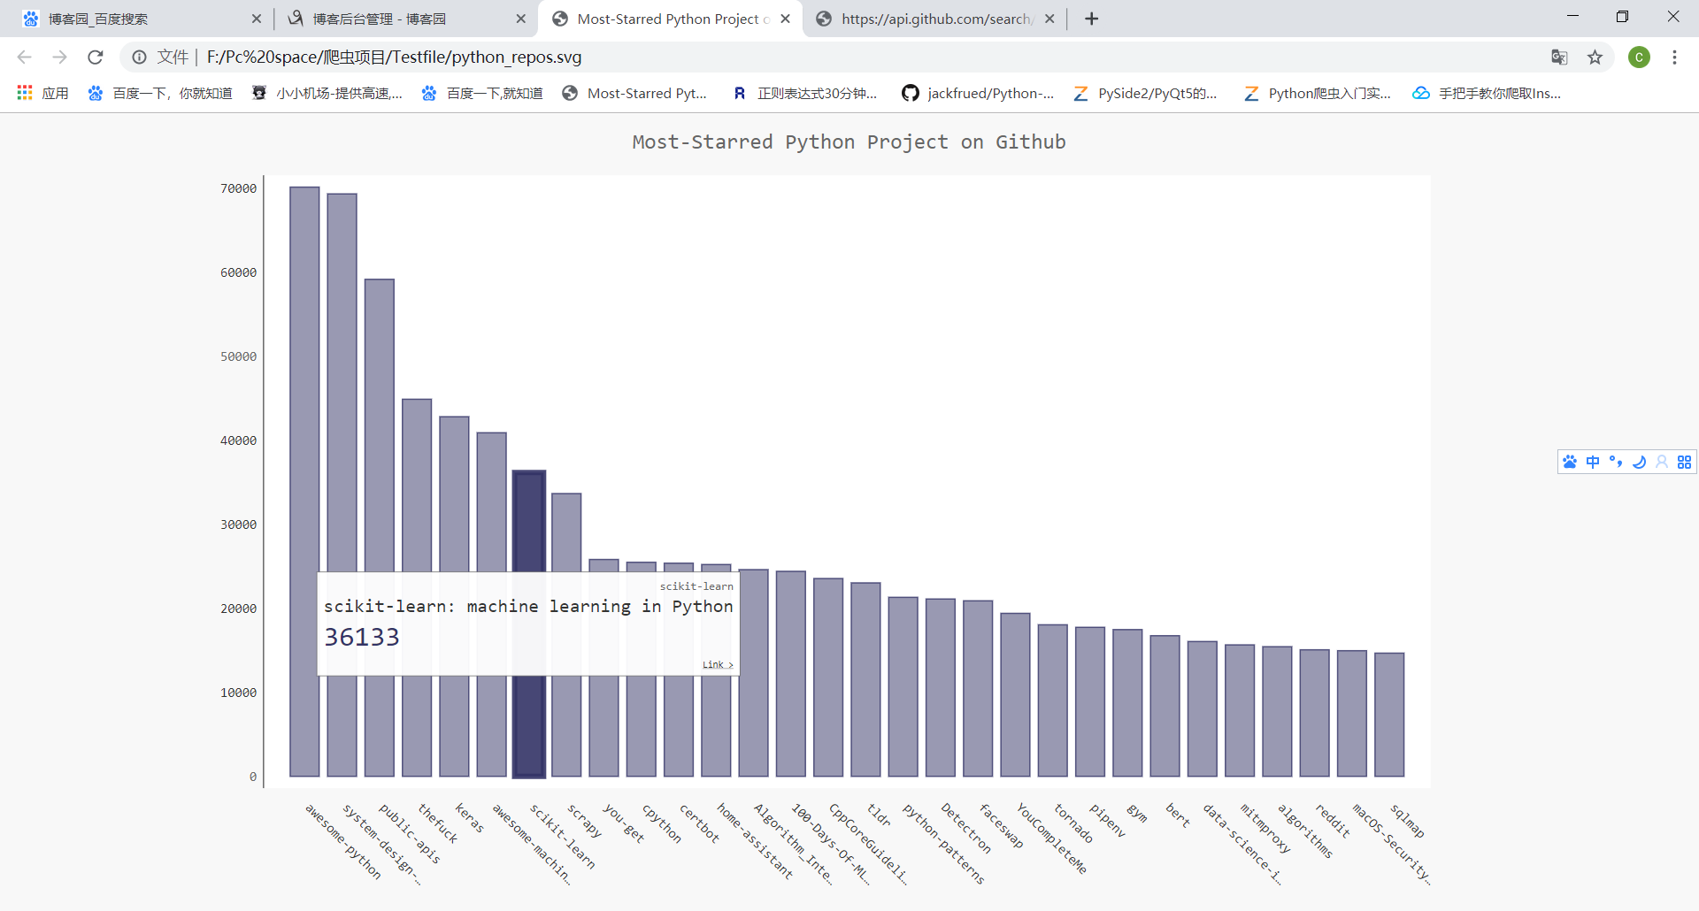Open the PySide2/PyQt5 bookmark

pyautogui.click(x=1145, y=93)
